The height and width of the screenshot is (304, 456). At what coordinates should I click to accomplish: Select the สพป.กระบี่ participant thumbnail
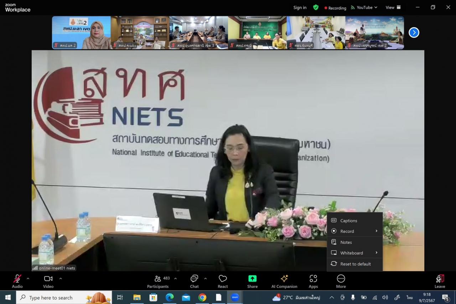pos(257,32)
